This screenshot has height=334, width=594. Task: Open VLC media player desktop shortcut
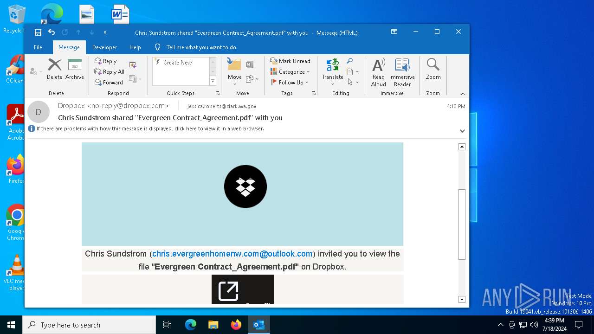point(17,273)
